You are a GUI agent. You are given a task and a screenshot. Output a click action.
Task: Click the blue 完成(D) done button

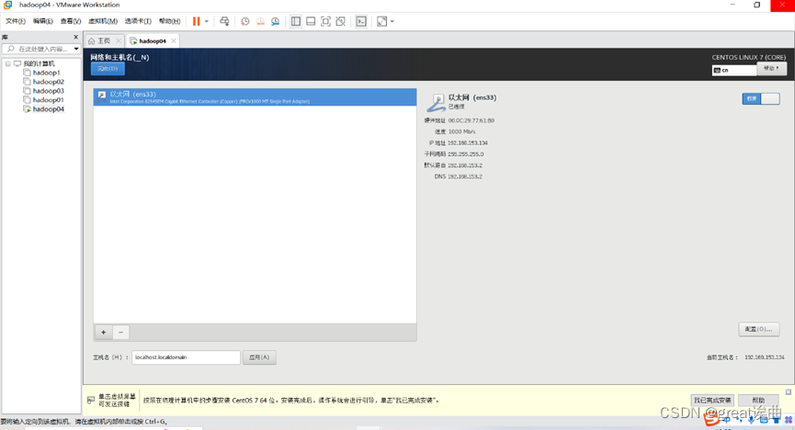pyautogui.click(x=108, y=69)
